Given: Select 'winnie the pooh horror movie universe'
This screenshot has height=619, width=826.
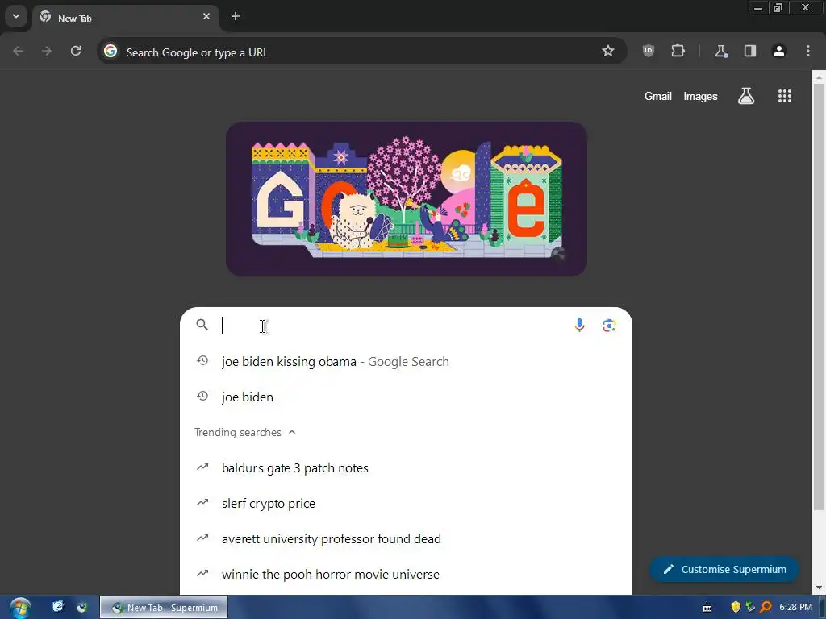Looking at the screenshot, I should coord(406,574).
